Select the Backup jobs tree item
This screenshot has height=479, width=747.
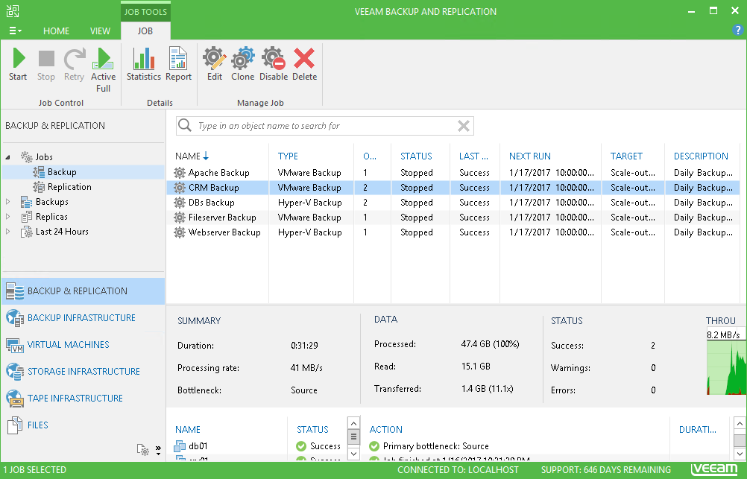[x=62, y=172]
